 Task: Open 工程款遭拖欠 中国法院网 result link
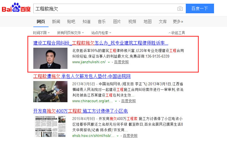82,76
